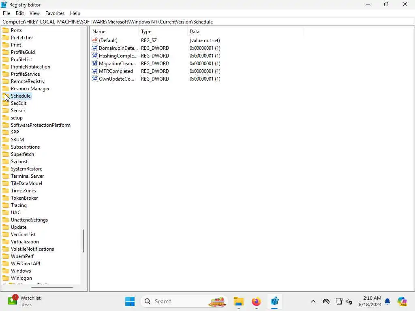Click the (value not set) data cell

point(205,40)
